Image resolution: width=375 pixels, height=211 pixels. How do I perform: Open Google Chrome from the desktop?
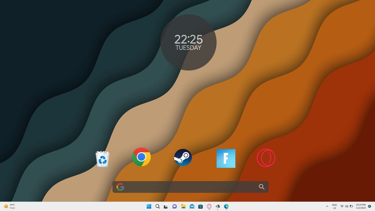coord(141,157)
